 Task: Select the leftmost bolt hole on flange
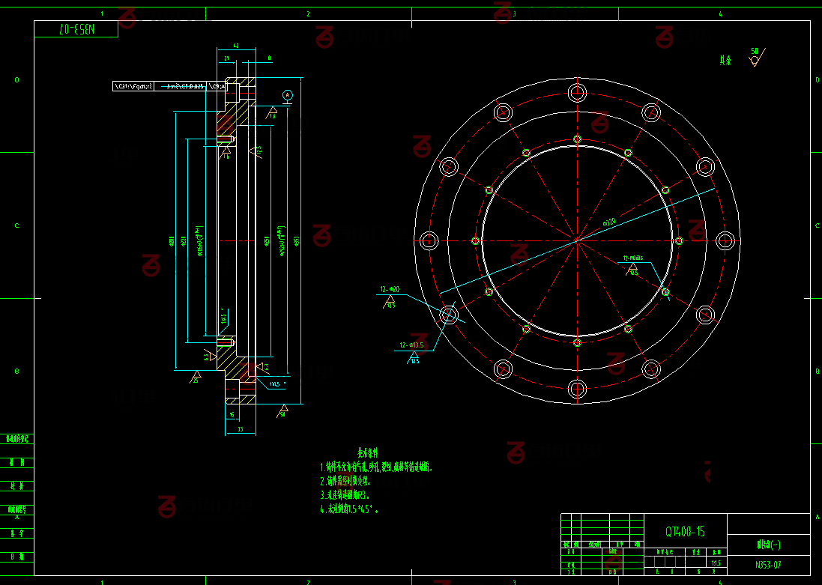tap(429, 240)
